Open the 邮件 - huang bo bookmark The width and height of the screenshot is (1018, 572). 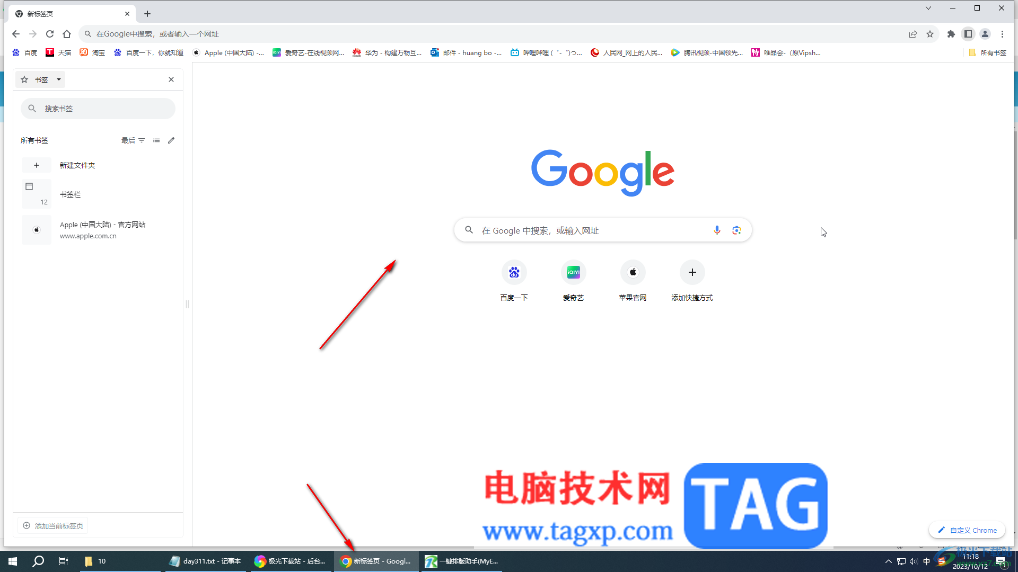coord(466,52)
